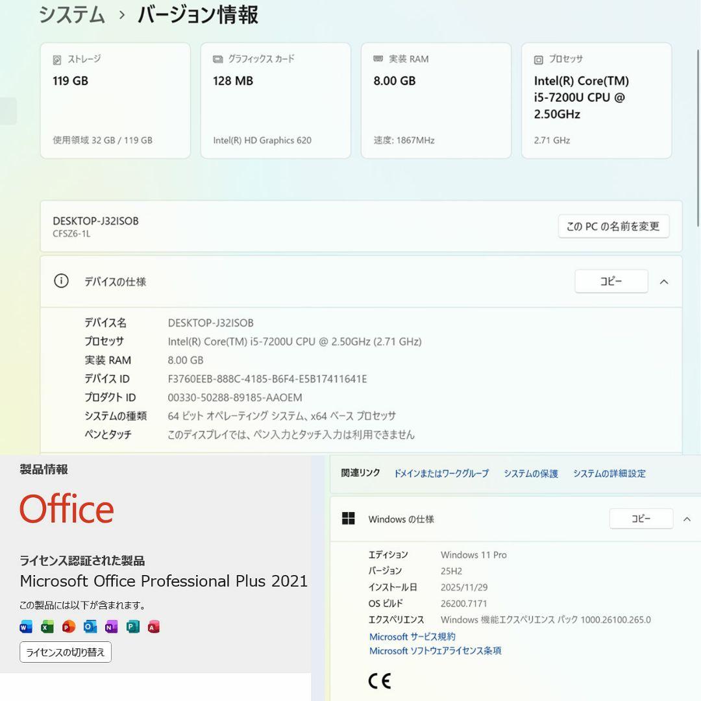Collapse the Windows の仕様 section
Screen dimensions: 701x701
pos(686,519)
